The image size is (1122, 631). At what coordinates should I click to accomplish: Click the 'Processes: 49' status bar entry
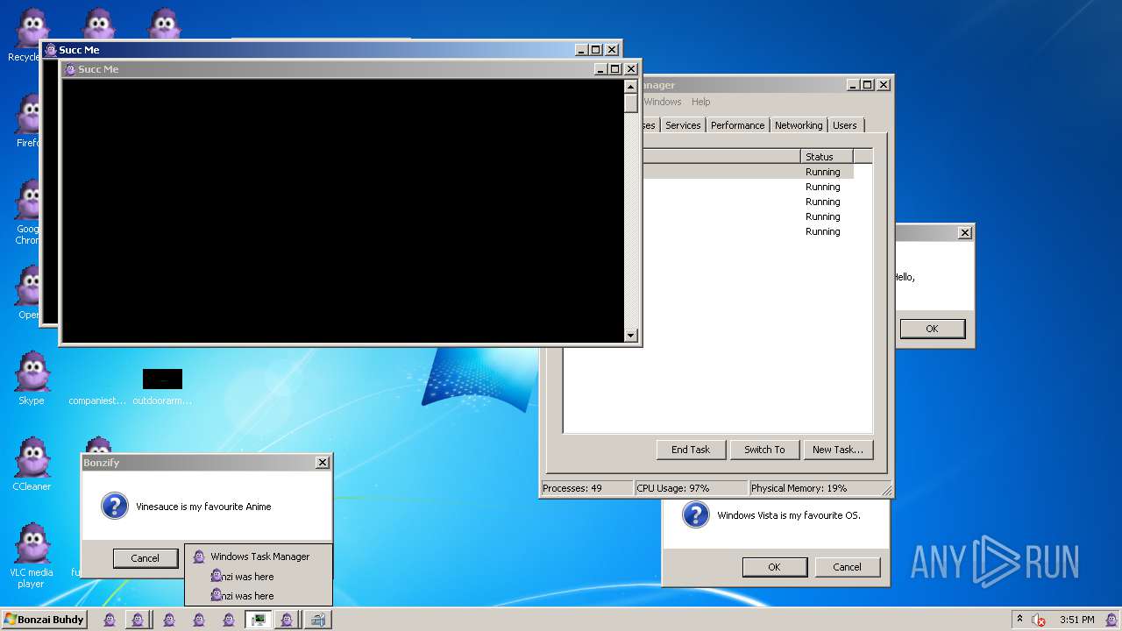(586, 488)
